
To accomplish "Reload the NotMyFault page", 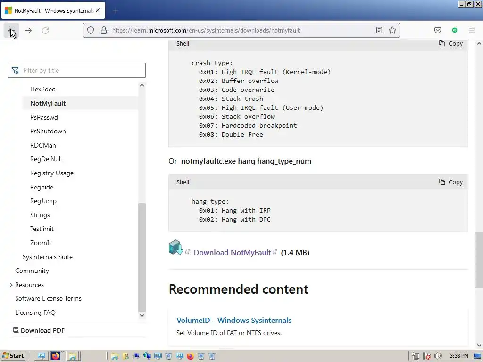I will (x=45, y=30).
